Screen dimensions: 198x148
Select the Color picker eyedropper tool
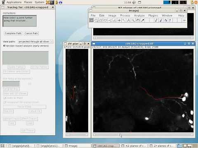pos(143,21)
